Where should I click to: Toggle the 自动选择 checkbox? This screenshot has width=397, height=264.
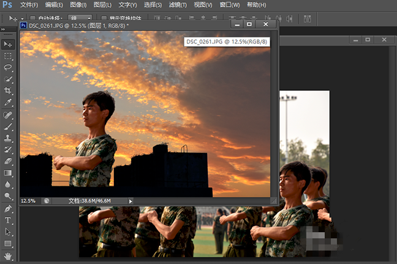click(32, 19)
